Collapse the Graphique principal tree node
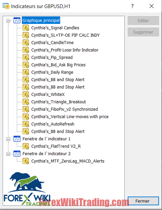The image size is (162, 210). (8, 21)
